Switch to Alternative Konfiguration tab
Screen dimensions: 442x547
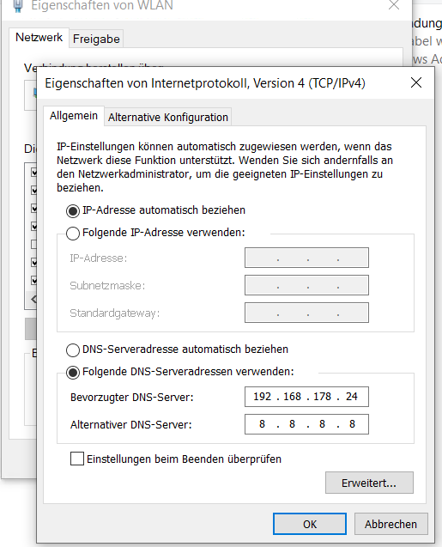168,117
